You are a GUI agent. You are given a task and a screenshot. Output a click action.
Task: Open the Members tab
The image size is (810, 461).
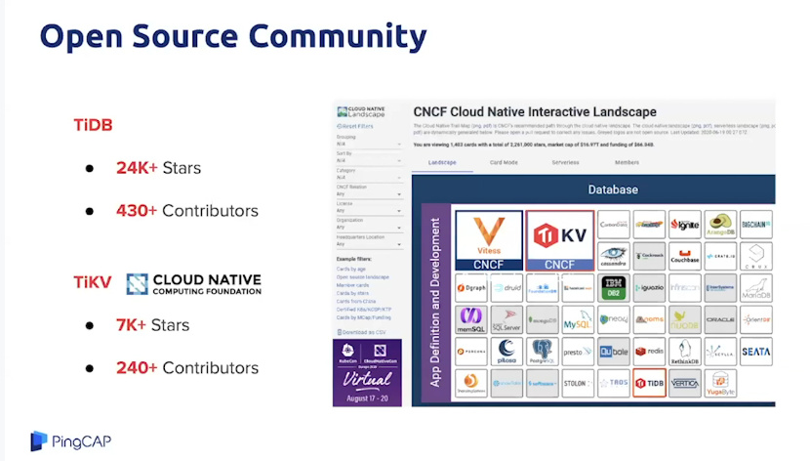point(628,163)
